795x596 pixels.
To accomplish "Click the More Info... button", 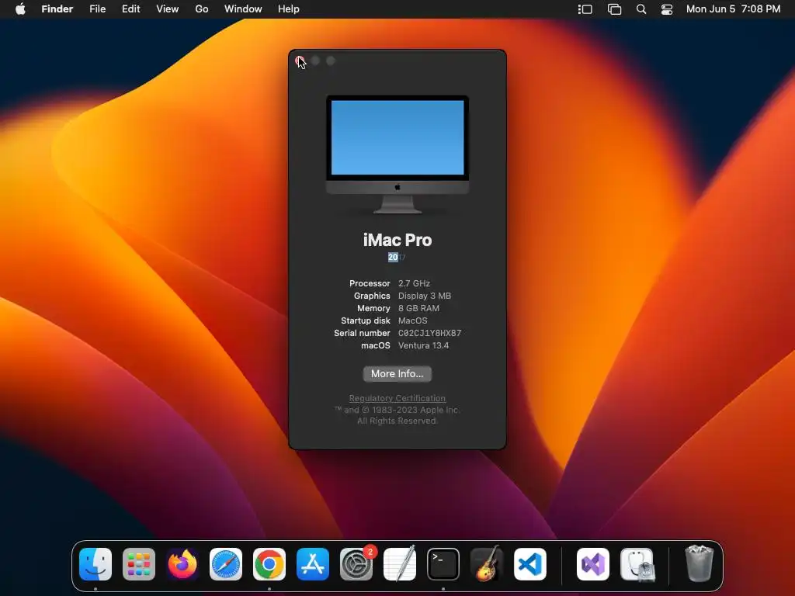I will tap(397, 374).
